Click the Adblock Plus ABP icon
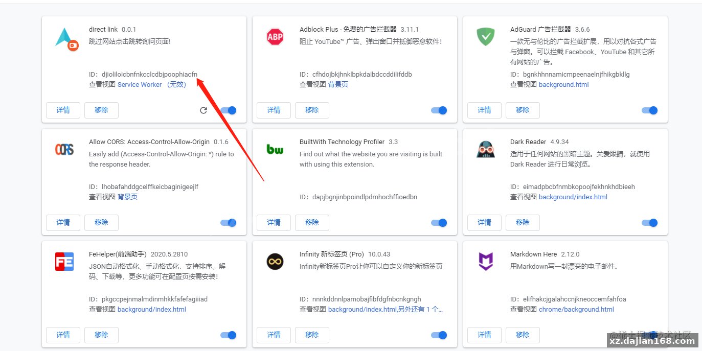The image size is (702, 351). click(275, 37)
